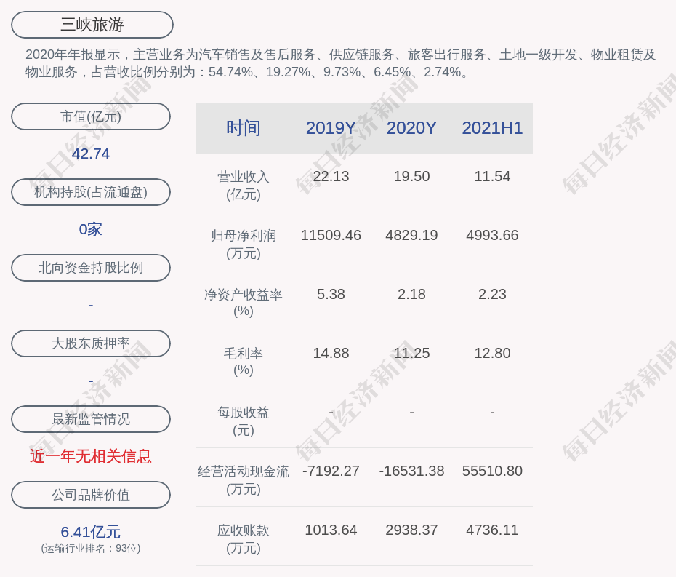Click cash flow value -16531.38
This screenshot has height=577, width=676.
(411, 471)
